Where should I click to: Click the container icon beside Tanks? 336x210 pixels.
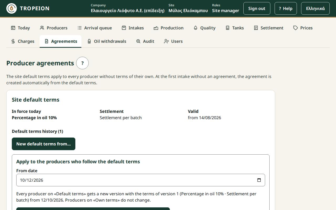pos(228,28)
